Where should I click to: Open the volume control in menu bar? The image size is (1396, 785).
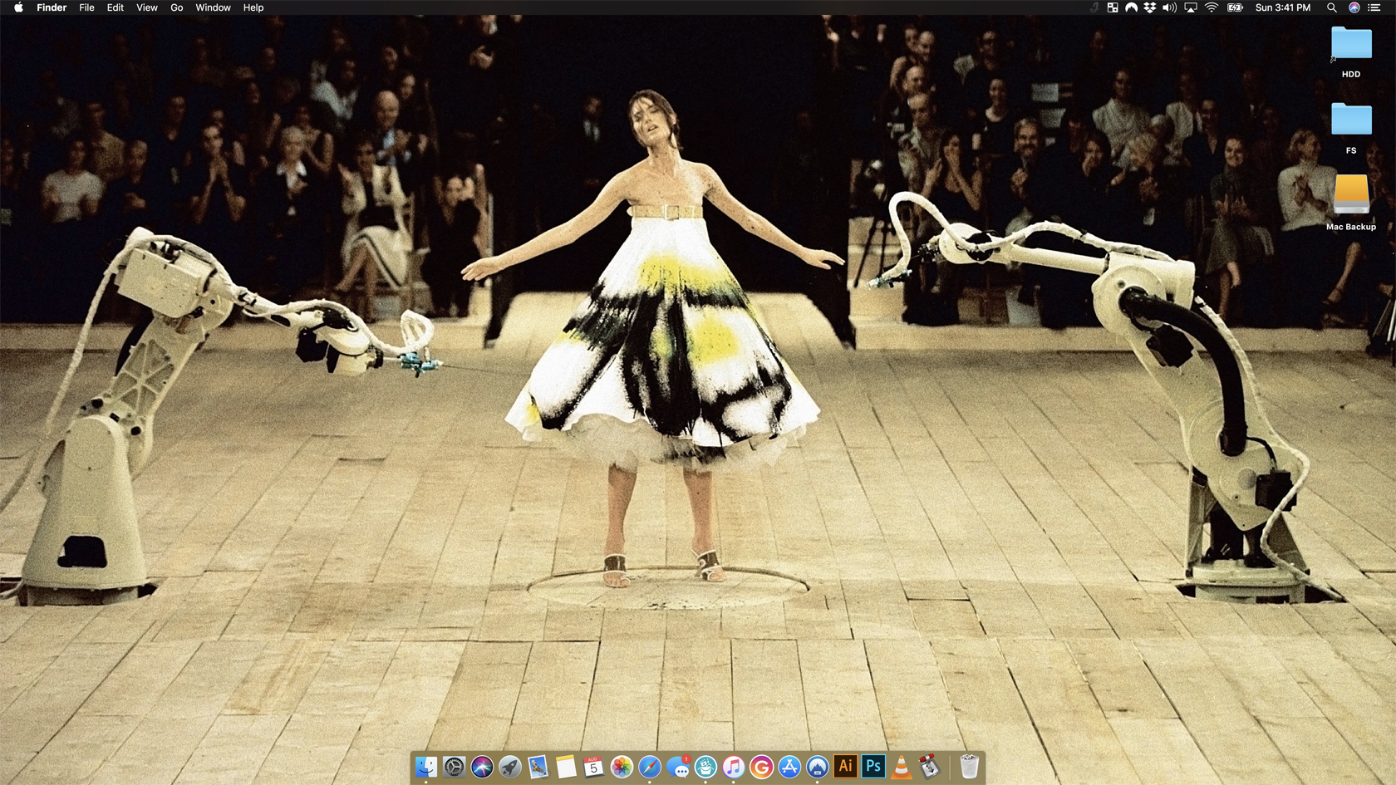tap(1169, 7)
